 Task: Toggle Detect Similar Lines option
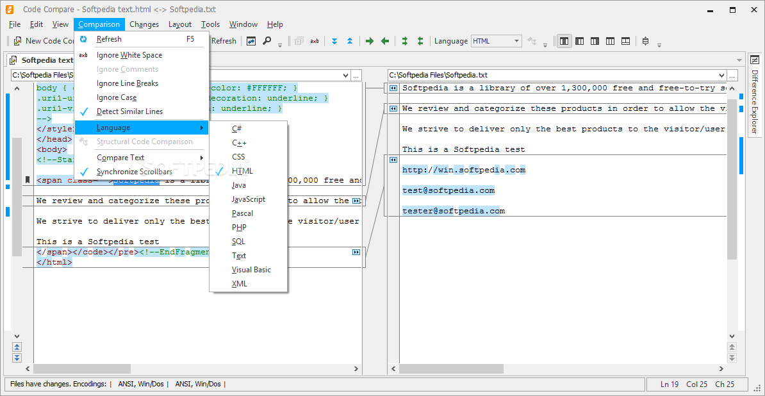(129, 111)
